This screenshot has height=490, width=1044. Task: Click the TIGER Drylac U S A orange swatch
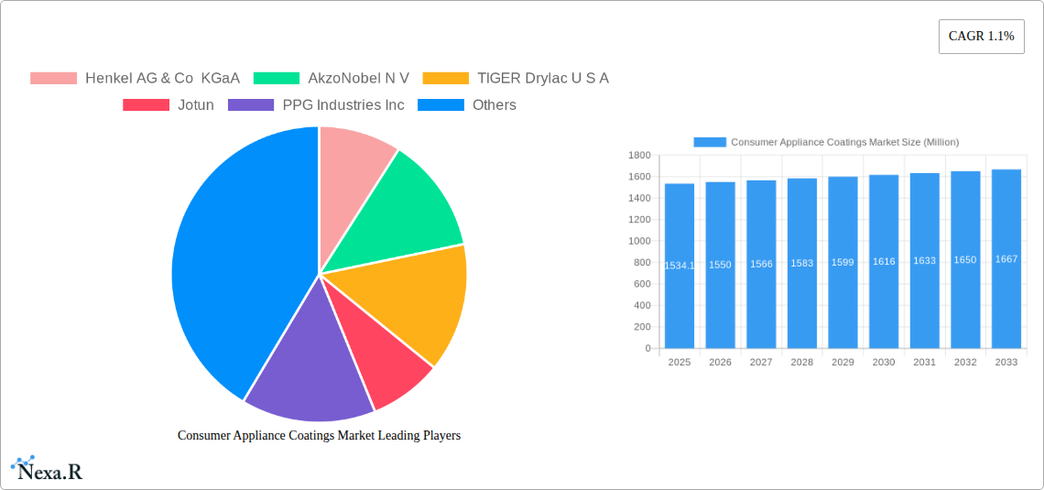[445, 78]
